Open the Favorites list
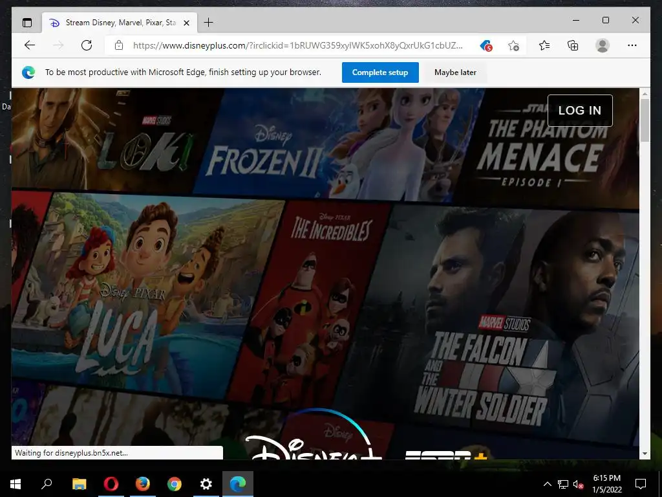 point(544,45)
